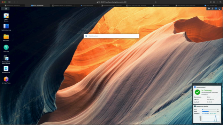Launch the Synology Drive app icon
The width and height of the screenshot is (223, 125).
pyautogui.click(x=6, y=69)
